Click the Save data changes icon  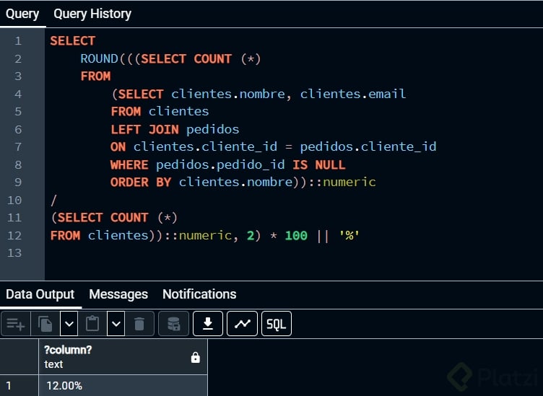coord(174,324)
